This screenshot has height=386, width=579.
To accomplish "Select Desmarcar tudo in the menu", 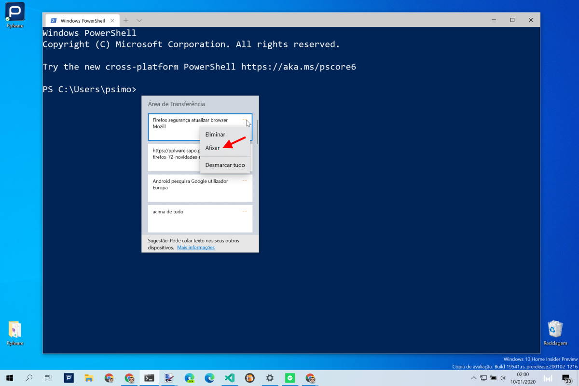I will pyautogui.click(x=225, y=165).
